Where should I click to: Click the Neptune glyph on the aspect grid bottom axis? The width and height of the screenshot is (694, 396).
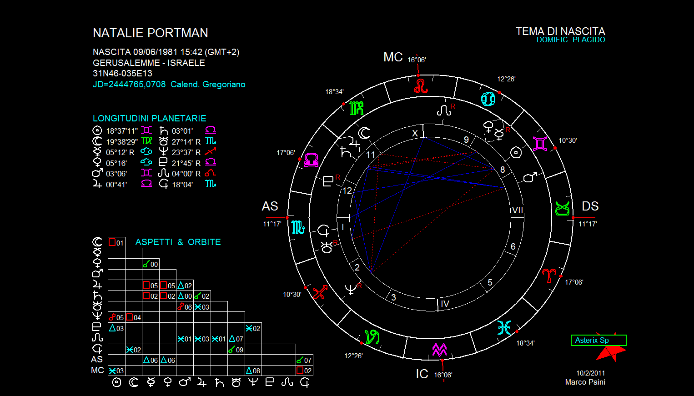[x=253, y=383]
